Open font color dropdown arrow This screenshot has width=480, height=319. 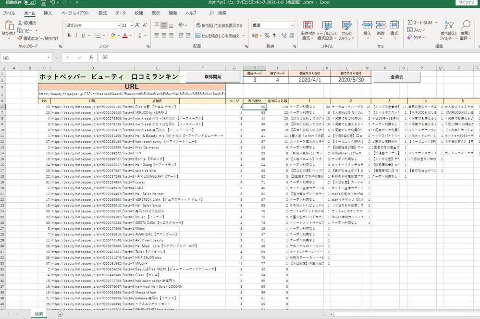(130, 36)
